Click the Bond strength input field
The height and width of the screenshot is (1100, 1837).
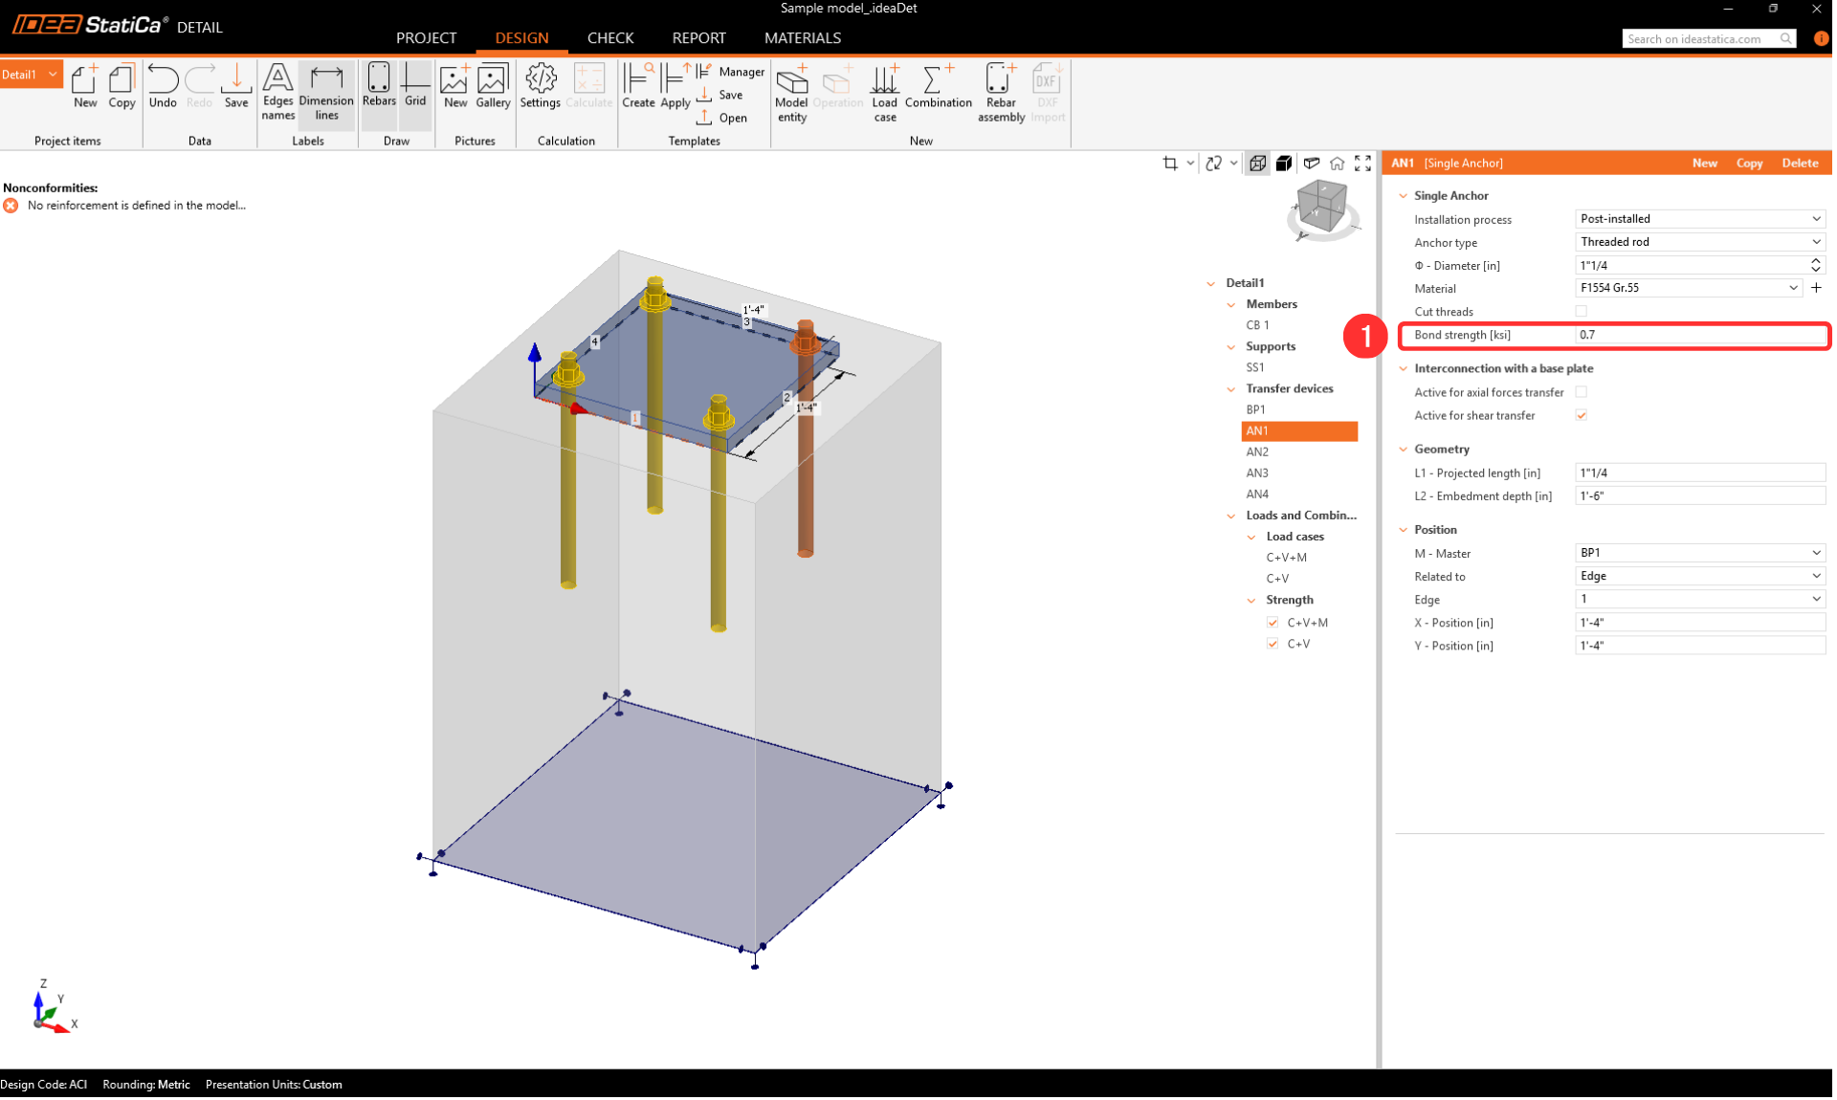click(1699, 335)
